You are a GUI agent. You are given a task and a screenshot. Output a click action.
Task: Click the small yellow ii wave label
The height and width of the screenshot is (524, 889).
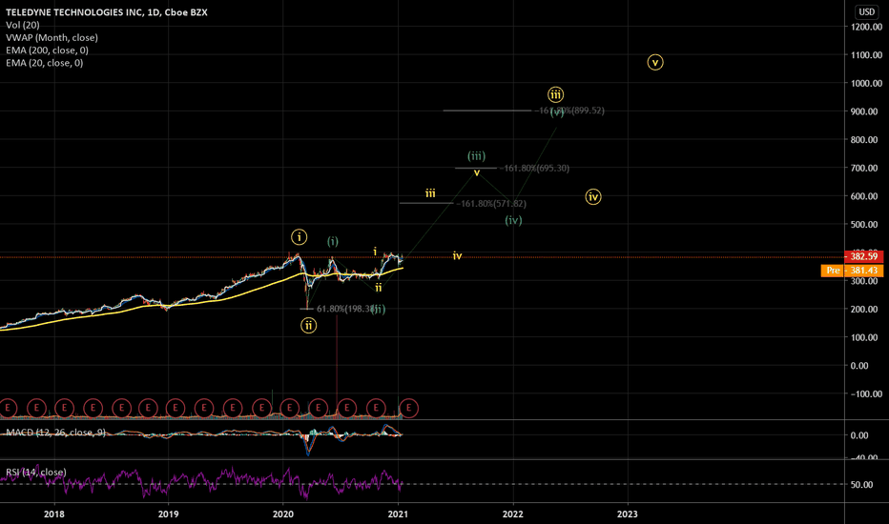(x=378, y=288)
